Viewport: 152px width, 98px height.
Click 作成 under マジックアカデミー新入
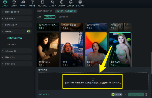[x=41, y=28]
